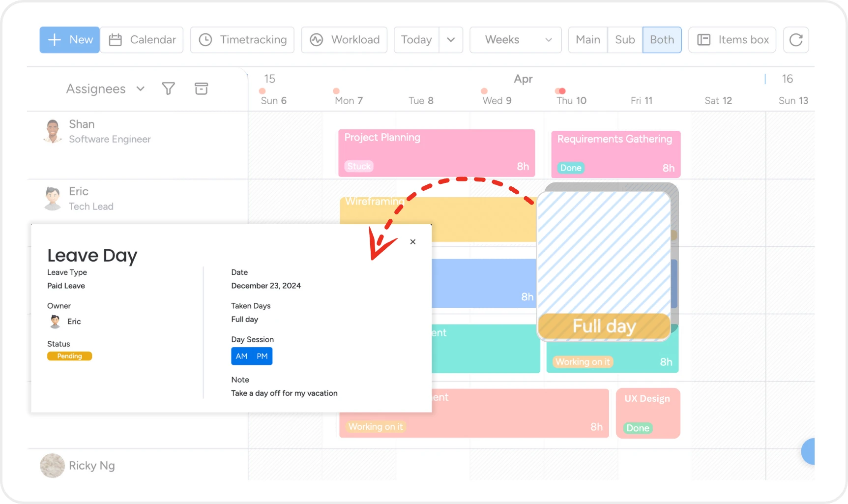Open the Calendar view

tap(142, 40)
